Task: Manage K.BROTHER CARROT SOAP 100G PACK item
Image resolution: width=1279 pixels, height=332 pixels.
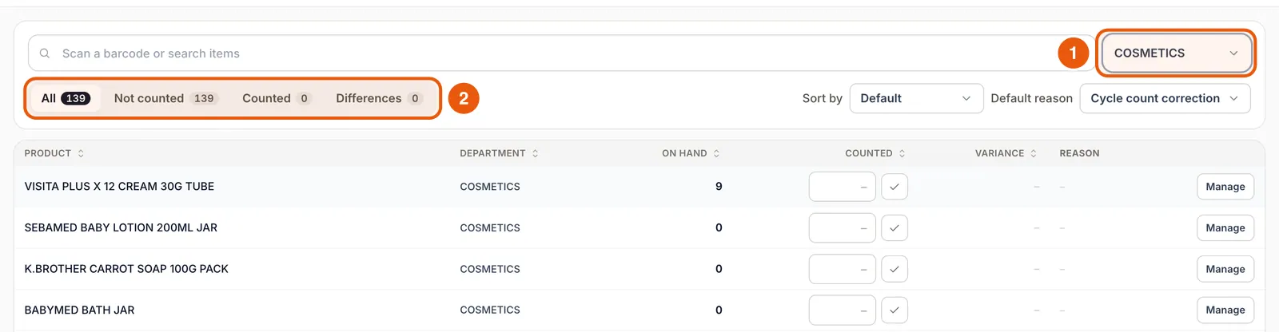Action: (x=1225, y=269)
